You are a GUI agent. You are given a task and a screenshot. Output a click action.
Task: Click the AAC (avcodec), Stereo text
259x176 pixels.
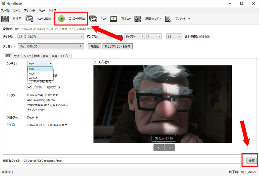click(41, 100)
